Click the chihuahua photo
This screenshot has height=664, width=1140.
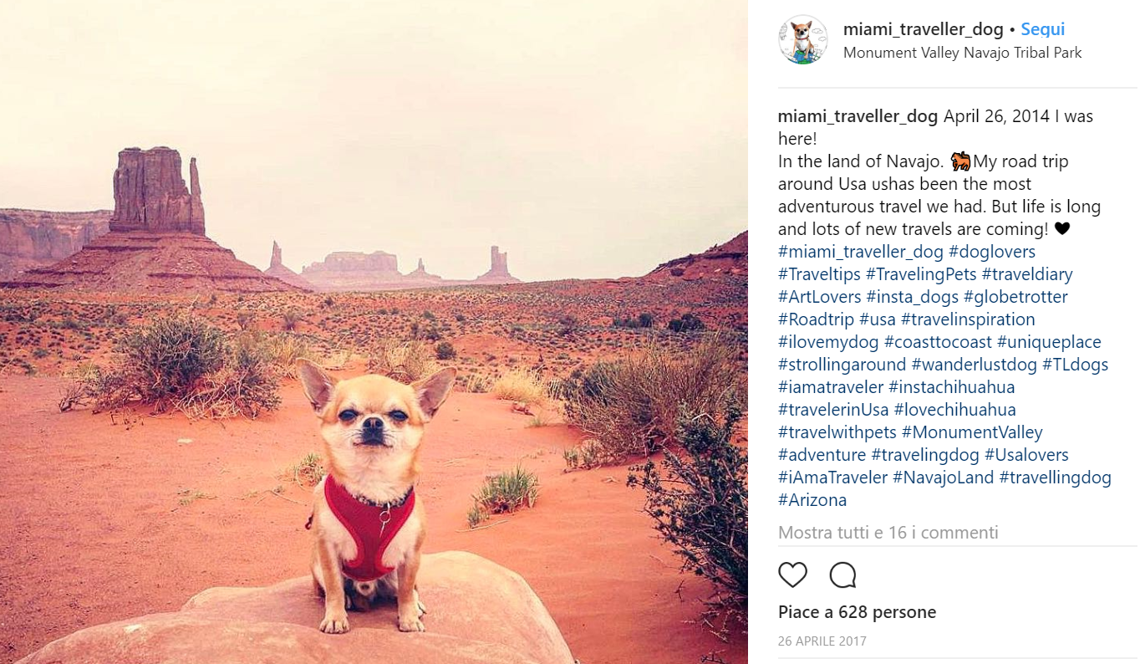374,332
